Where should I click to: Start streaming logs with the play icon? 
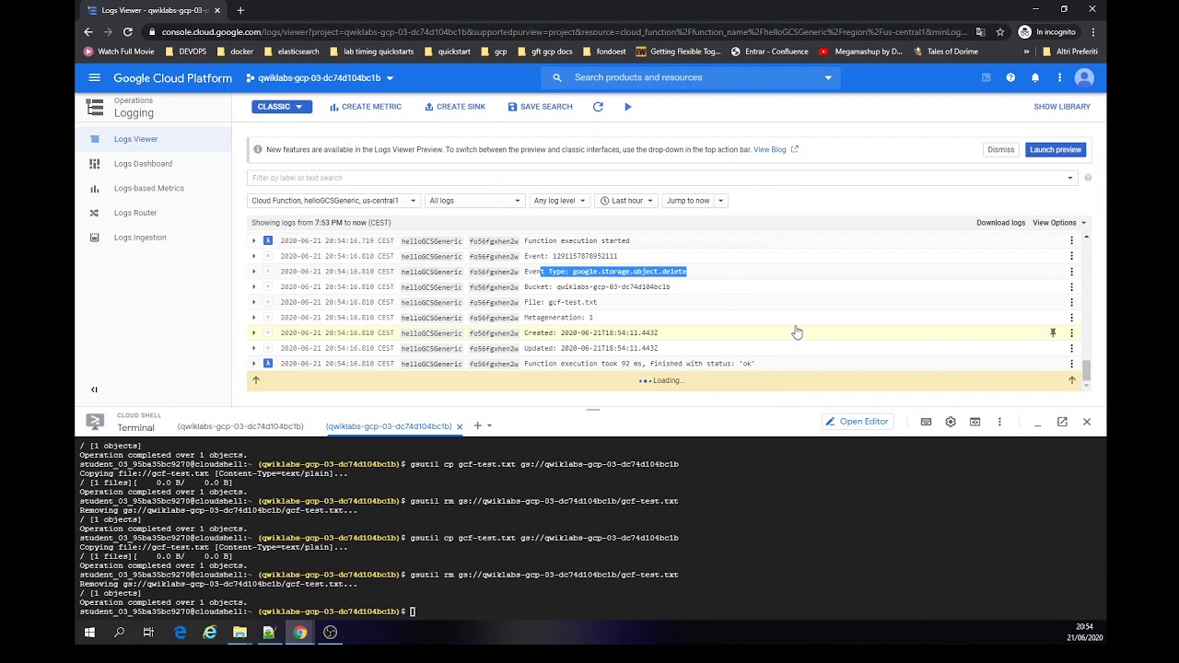tap(628, 107)
